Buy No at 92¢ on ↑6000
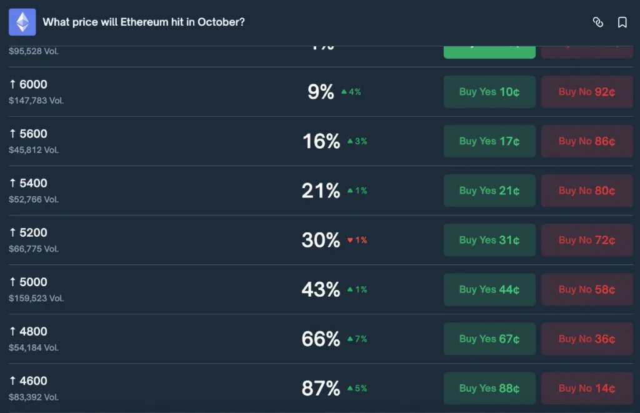Image resolution: width=640 pixels, height=413 pixels. click(587, 91)
